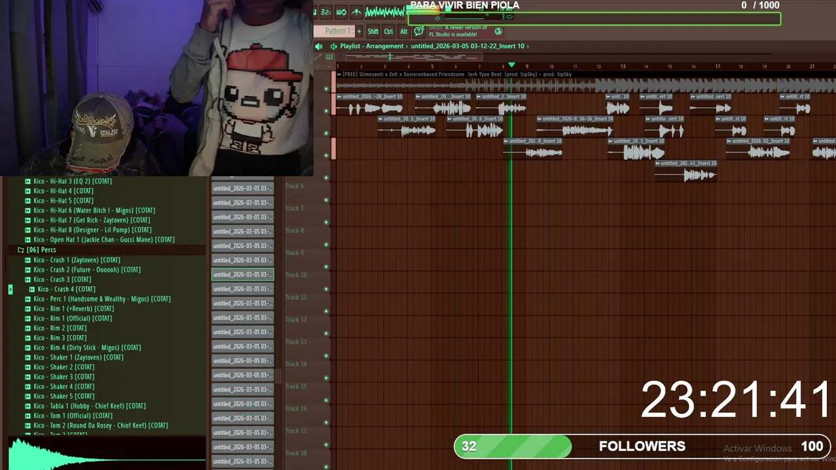Click the globe icon beside update notice
The height and width of the screenshot is (470, 836).
pos(498,31)
